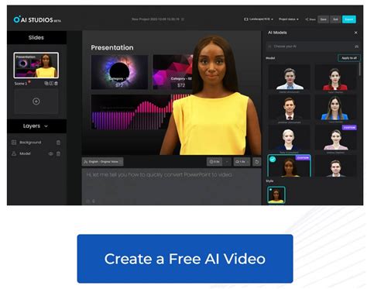Select the Scene 1 slide thumbnail
Image resolution: width=367 pixels, height=289 pixels.
[36, 65]
